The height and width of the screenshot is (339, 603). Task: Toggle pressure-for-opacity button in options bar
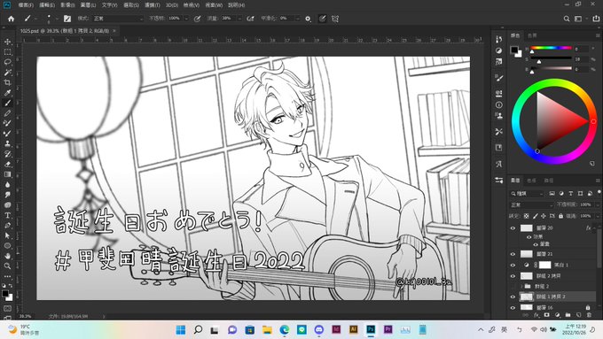[197, 19]
